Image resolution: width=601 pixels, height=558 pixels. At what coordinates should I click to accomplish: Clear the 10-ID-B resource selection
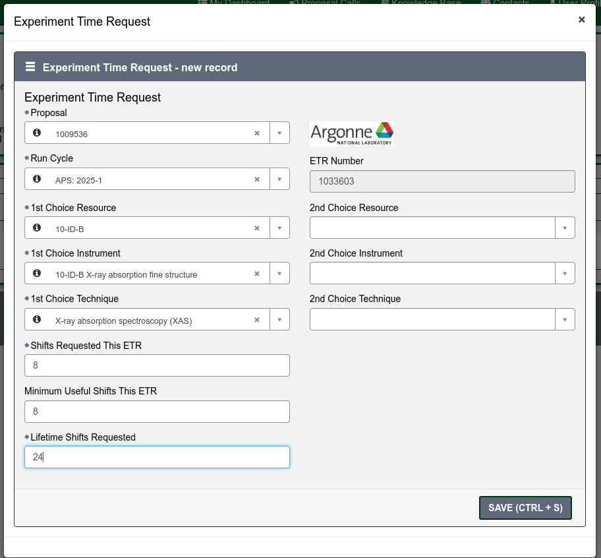[257, 228]
